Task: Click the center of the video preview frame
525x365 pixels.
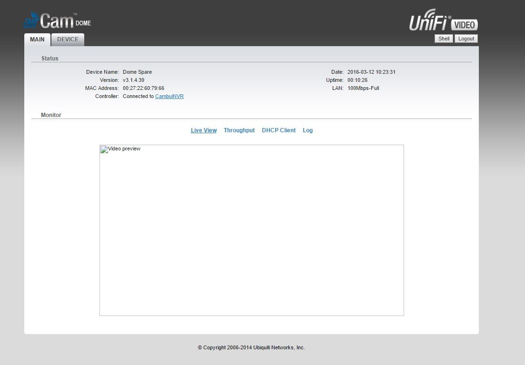Action: (251, 230)
